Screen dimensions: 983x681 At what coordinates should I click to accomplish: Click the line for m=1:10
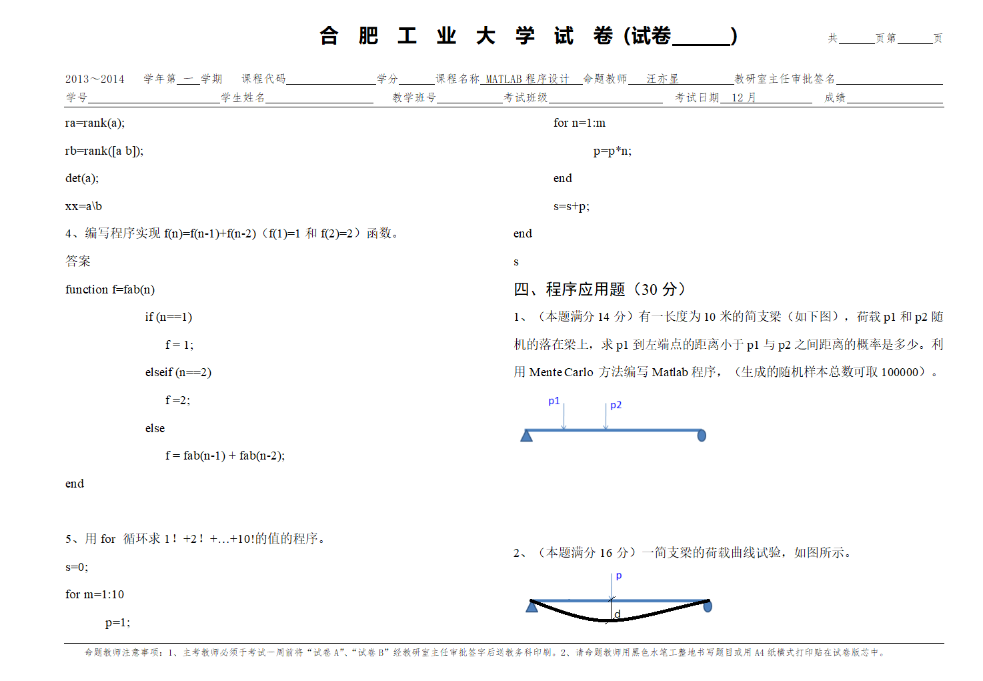(x=95, y=594)
